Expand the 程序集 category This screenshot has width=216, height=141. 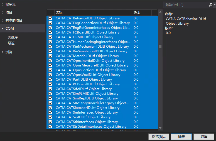tap(3, 4)
